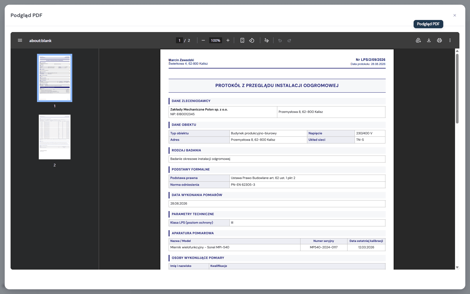This screenshot has height=294, width=470.
Task: Close the Podgląd PDF dialog
Action: coord(455,15)
